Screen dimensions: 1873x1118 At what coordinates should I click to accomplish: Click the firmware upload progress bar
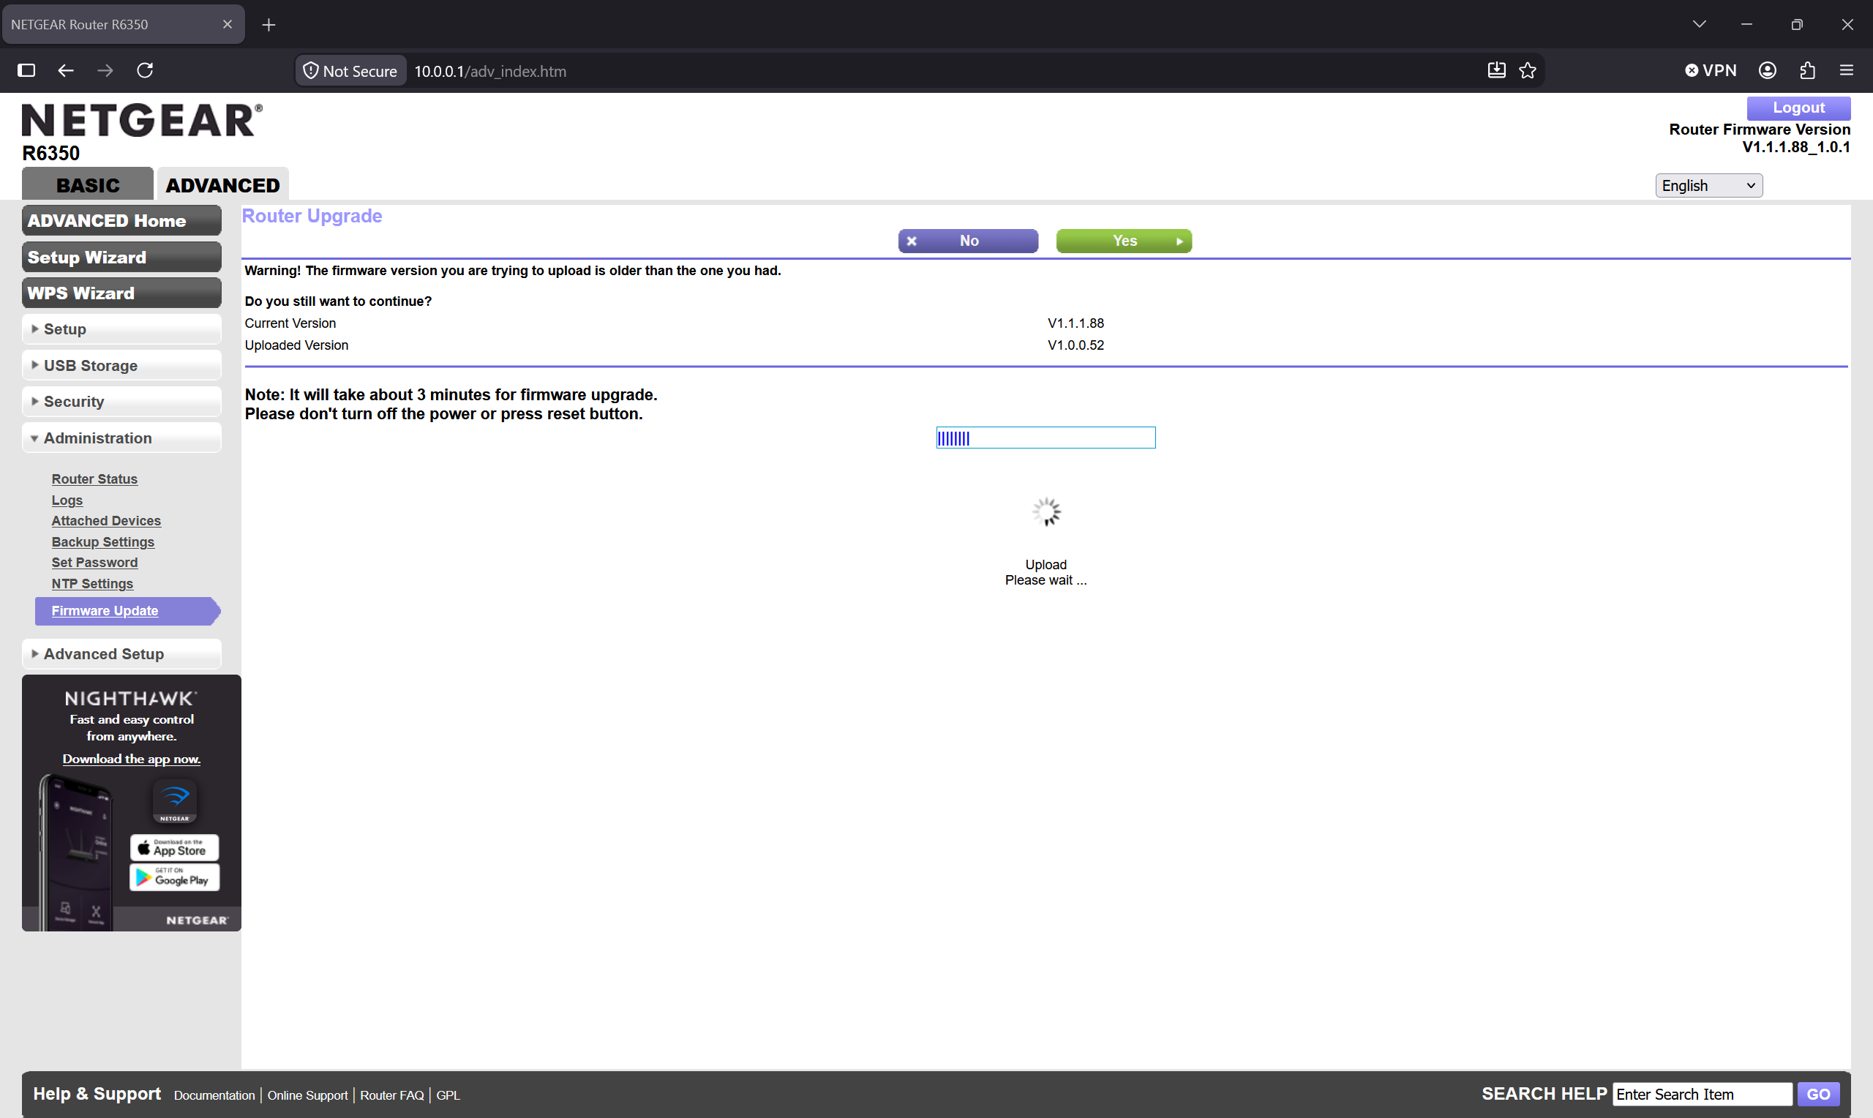(1046, 438)
